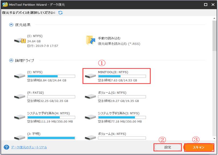
Task: Collapse the 復元結果 section
Action: point(11,25)
